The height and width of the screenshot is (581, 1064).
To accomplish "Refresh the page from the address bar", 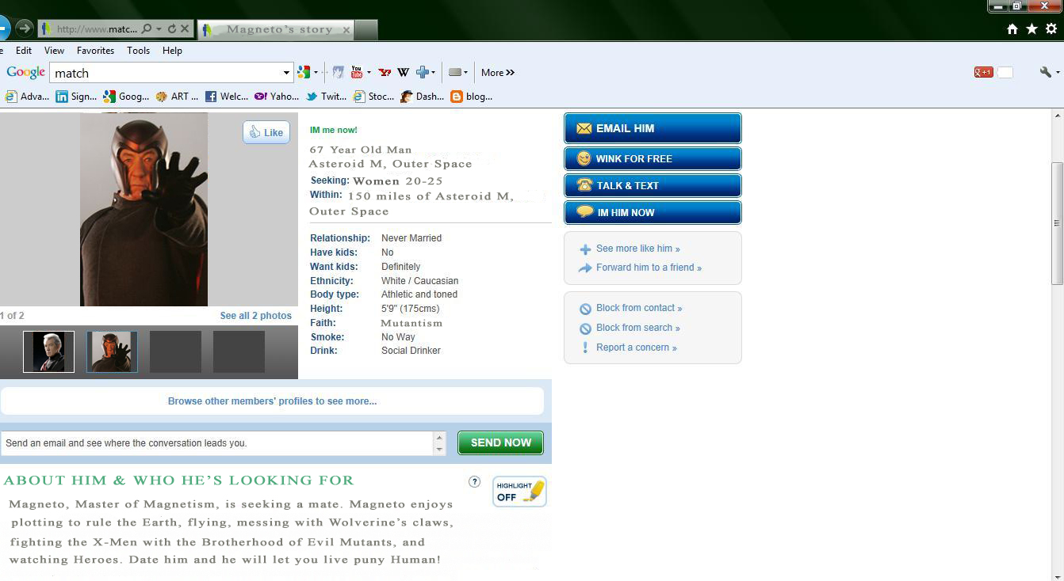I will pos(171,28).
